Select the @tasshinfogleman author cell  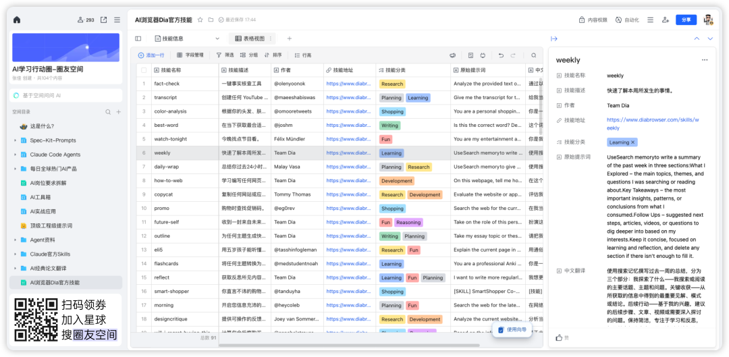(x=297, y=250)
